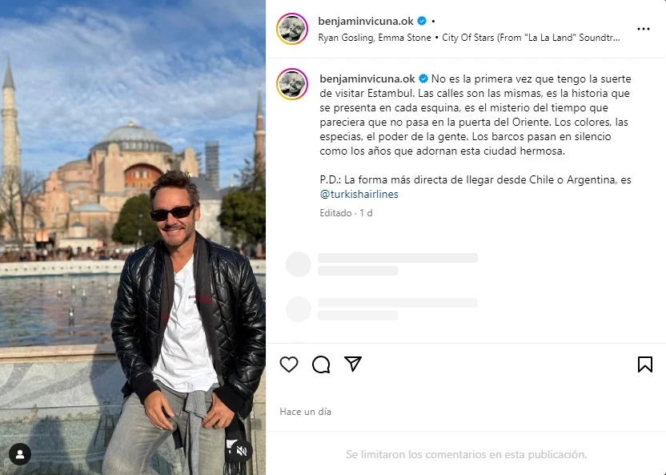The width and height of the screenshot is (666, 475).
Task: Share post using paper plane icon
Action: (x=353, y=364)
